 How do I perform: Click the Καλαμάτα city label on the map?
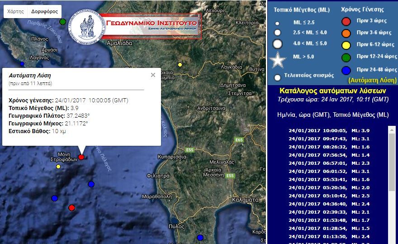(244, 200)
